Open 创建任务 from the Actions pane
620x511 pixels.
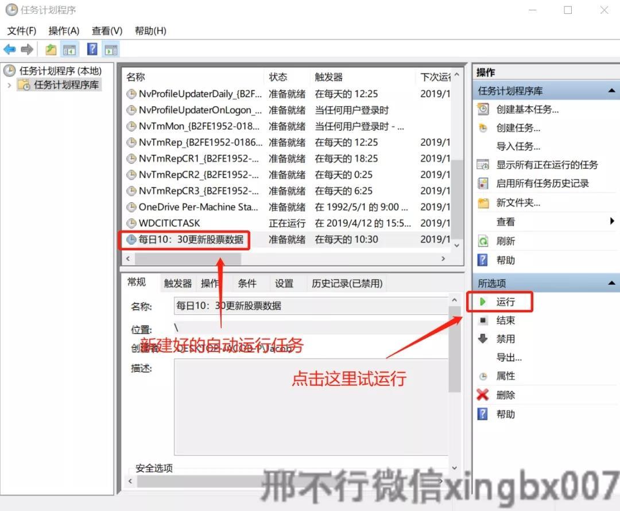(x=504, y=127)
